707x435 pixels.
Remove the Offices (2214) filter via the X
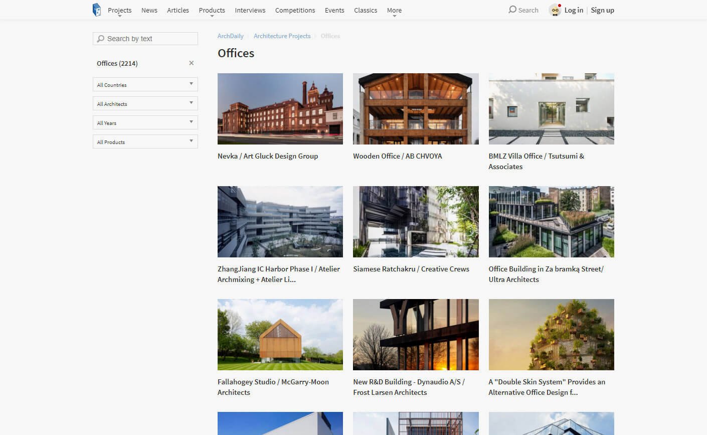(191, 63)
